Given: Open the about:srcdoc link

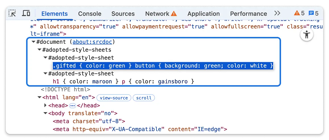Looking at the screenshot, I should point(92,42).
